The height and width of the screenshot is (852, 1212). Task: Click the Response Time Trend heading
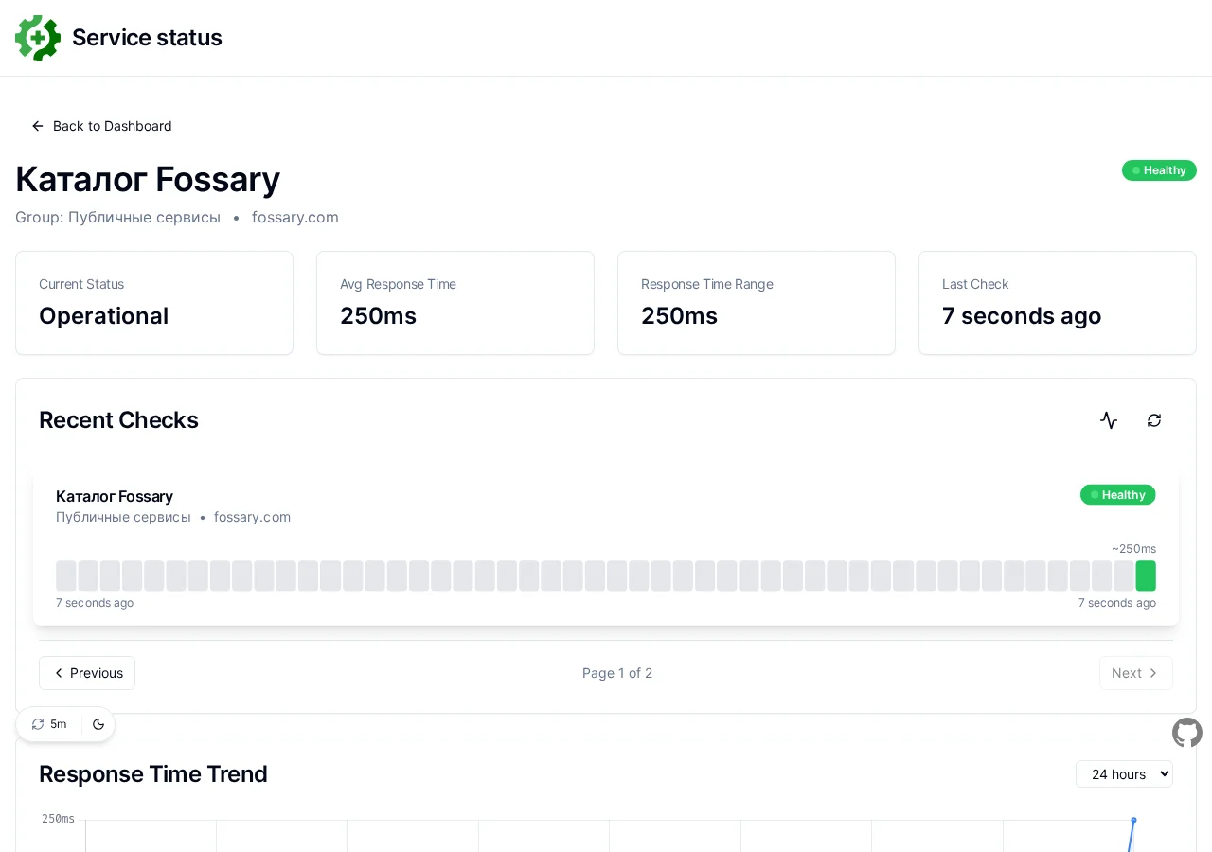(x=153, y=774)
